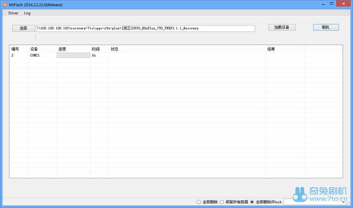Click the 进度 column header
Image resolution: width=353 pixels, height=208 pixels.
point(62,49)
